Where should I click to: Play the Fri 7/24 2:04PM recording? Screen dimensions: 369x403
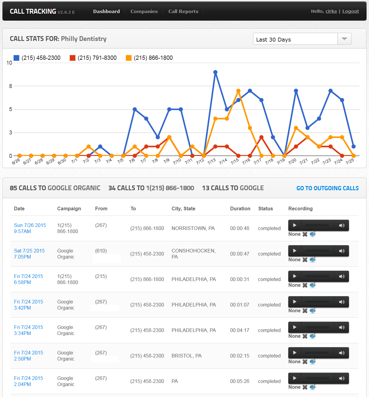coord(294,378)
